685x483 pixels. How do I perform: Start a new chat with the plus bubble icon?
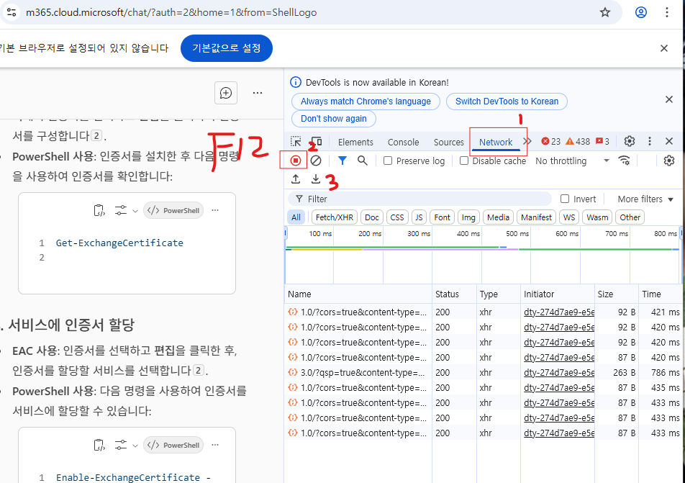[226, 93]
